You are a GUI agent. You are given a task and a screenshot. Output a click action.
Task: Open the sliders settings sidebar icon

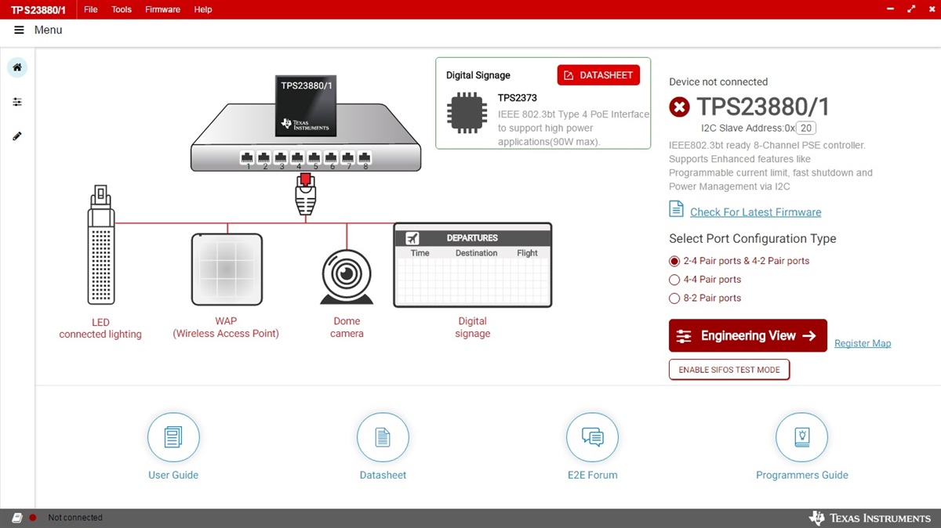click(x=17, y=102)
